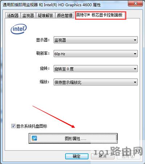Close the properties dialog window

tap(135, 4)
